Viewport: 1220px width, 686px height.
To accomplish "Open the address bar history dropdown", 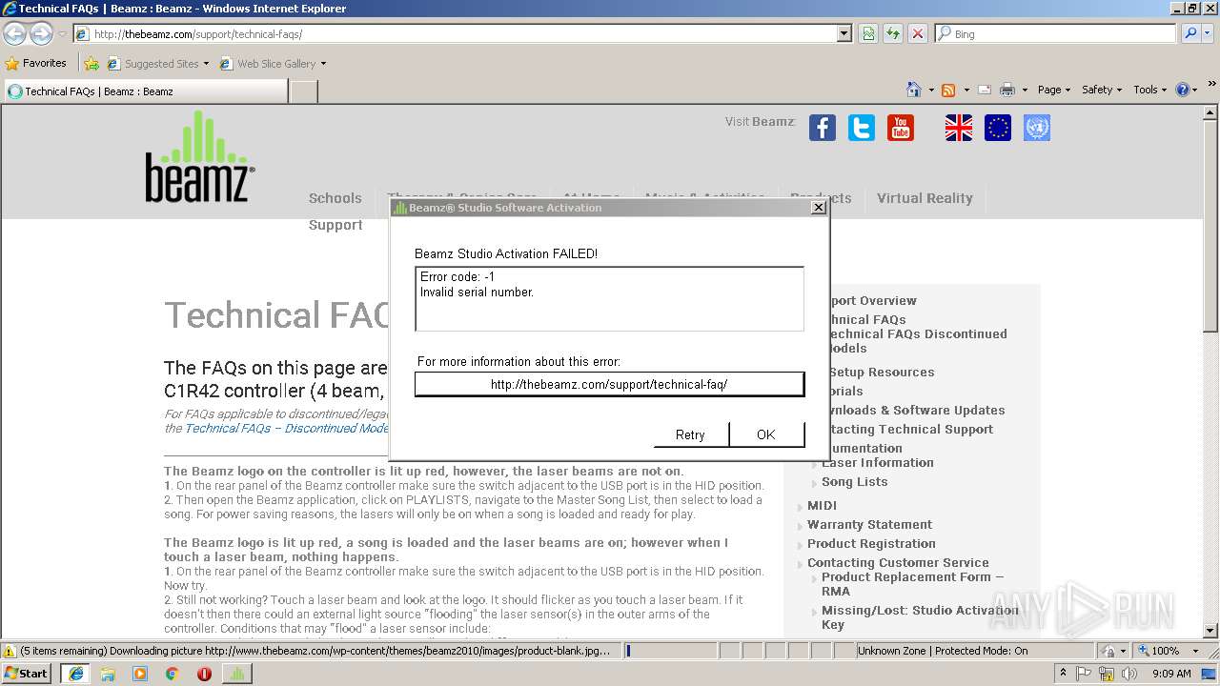I will [844, 33].
